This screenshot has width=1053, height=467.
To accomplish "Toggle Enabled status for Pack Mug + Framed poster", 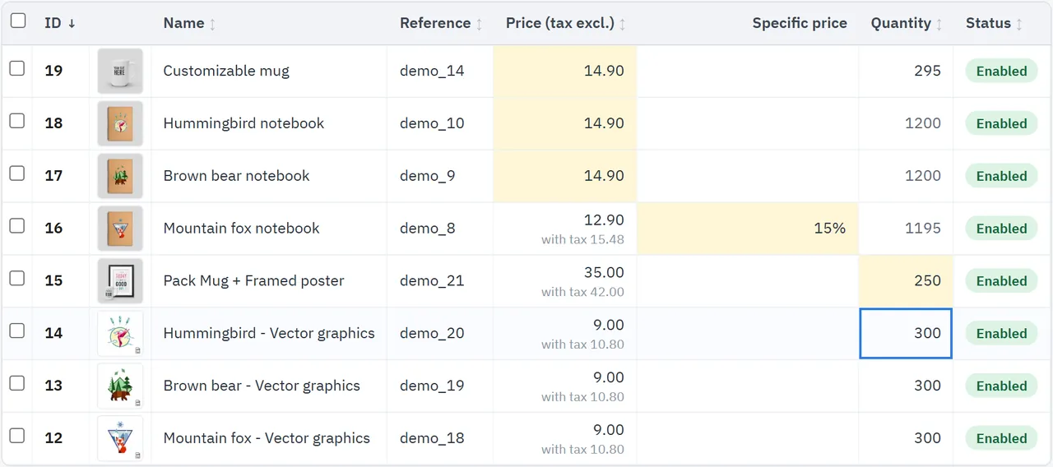I will pos(1001,281).
